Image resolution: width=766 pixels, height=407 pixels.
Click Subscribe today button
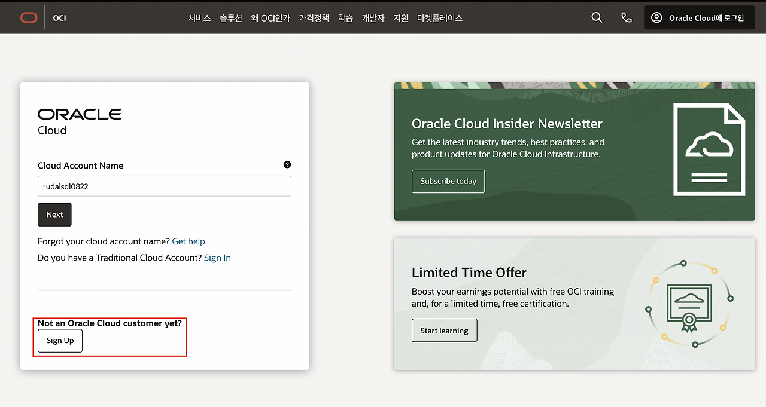[x=448, y=181]
